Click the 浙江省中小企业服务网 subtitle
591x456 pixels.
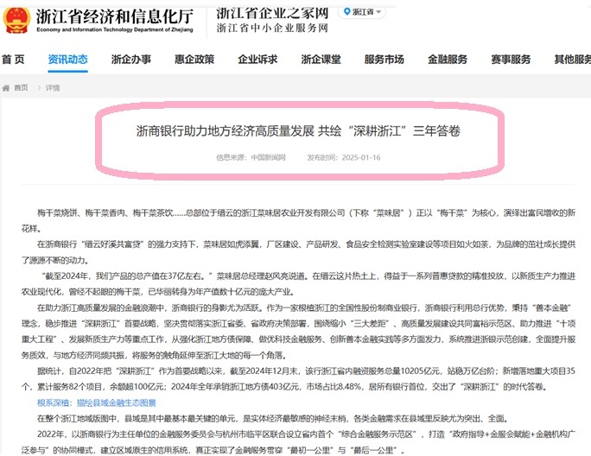[272, 28]
